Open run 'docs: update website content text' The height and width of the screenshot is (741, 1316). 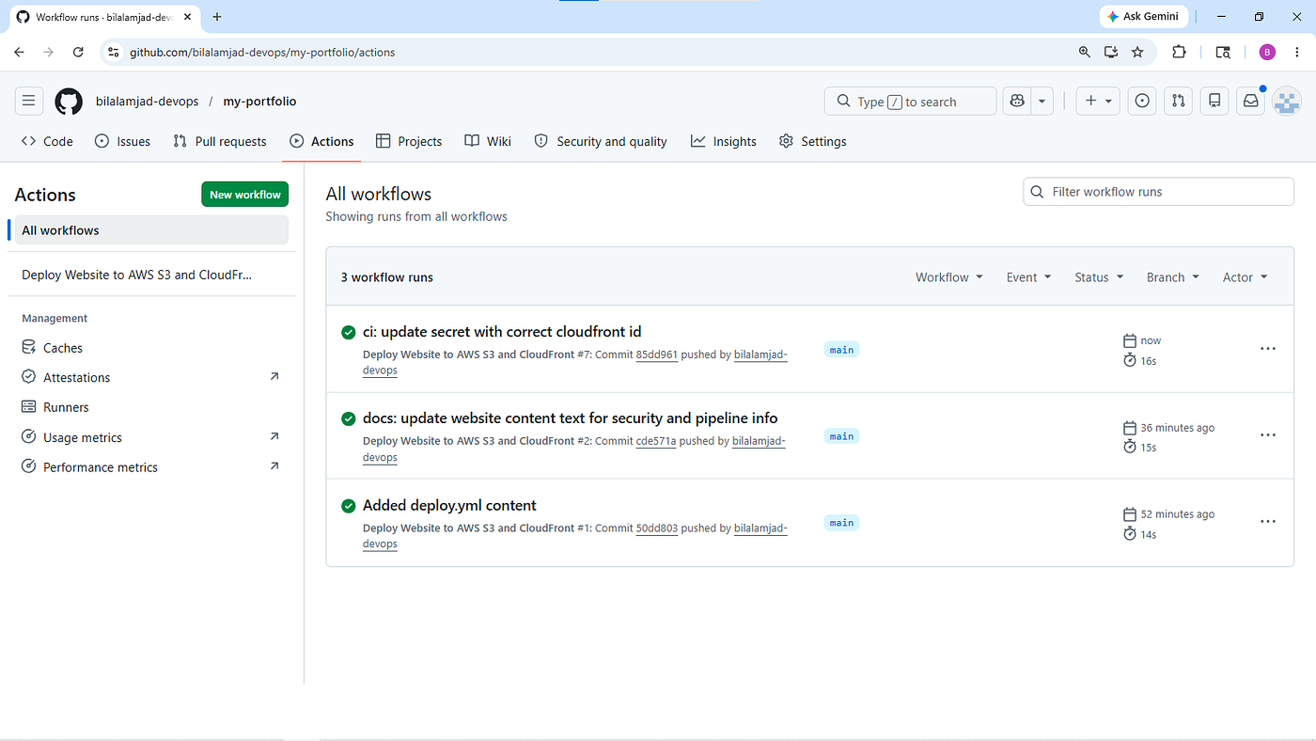click(x=571, y=418)
